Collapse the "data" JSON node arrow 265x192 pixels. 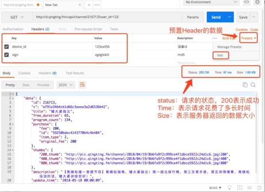13,98
